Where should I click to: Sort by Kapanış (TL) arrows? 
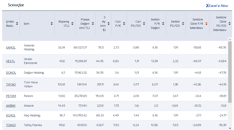[72, 24]
